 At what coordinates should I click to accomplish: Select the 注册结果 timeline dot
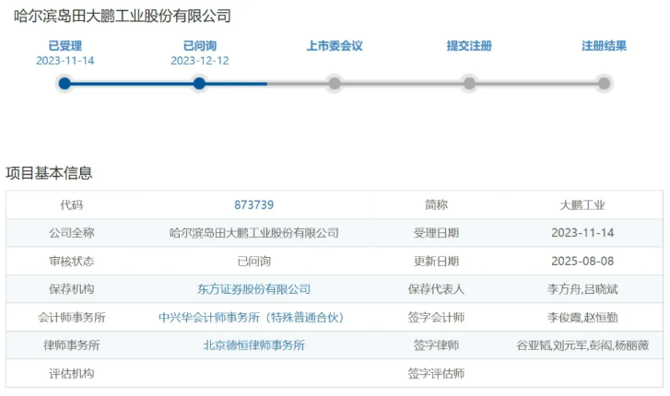click(604, 83)
